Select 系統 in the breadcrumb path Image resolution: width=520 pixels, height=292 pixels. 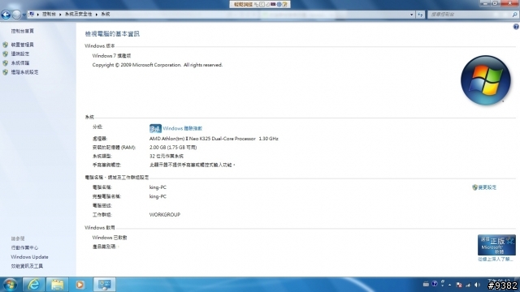[105, 15]
